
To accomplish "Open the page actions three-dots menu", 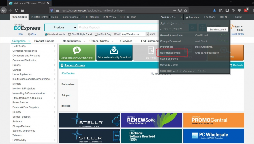I will click(x=174, y=10).
